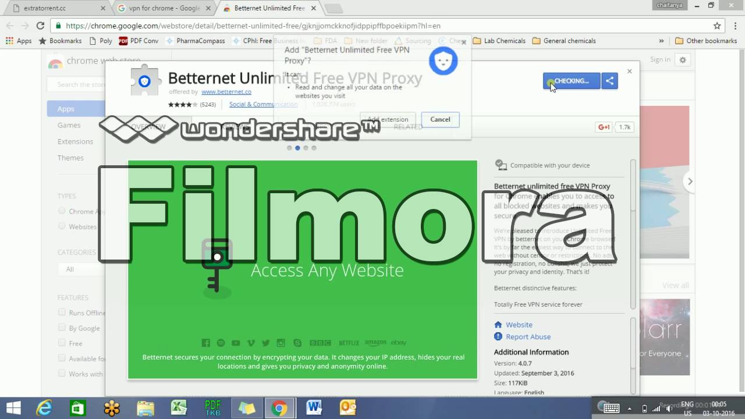Open the Windows Store taskbar icon
This screenshot has height=419, width=745.
(78, 408)
